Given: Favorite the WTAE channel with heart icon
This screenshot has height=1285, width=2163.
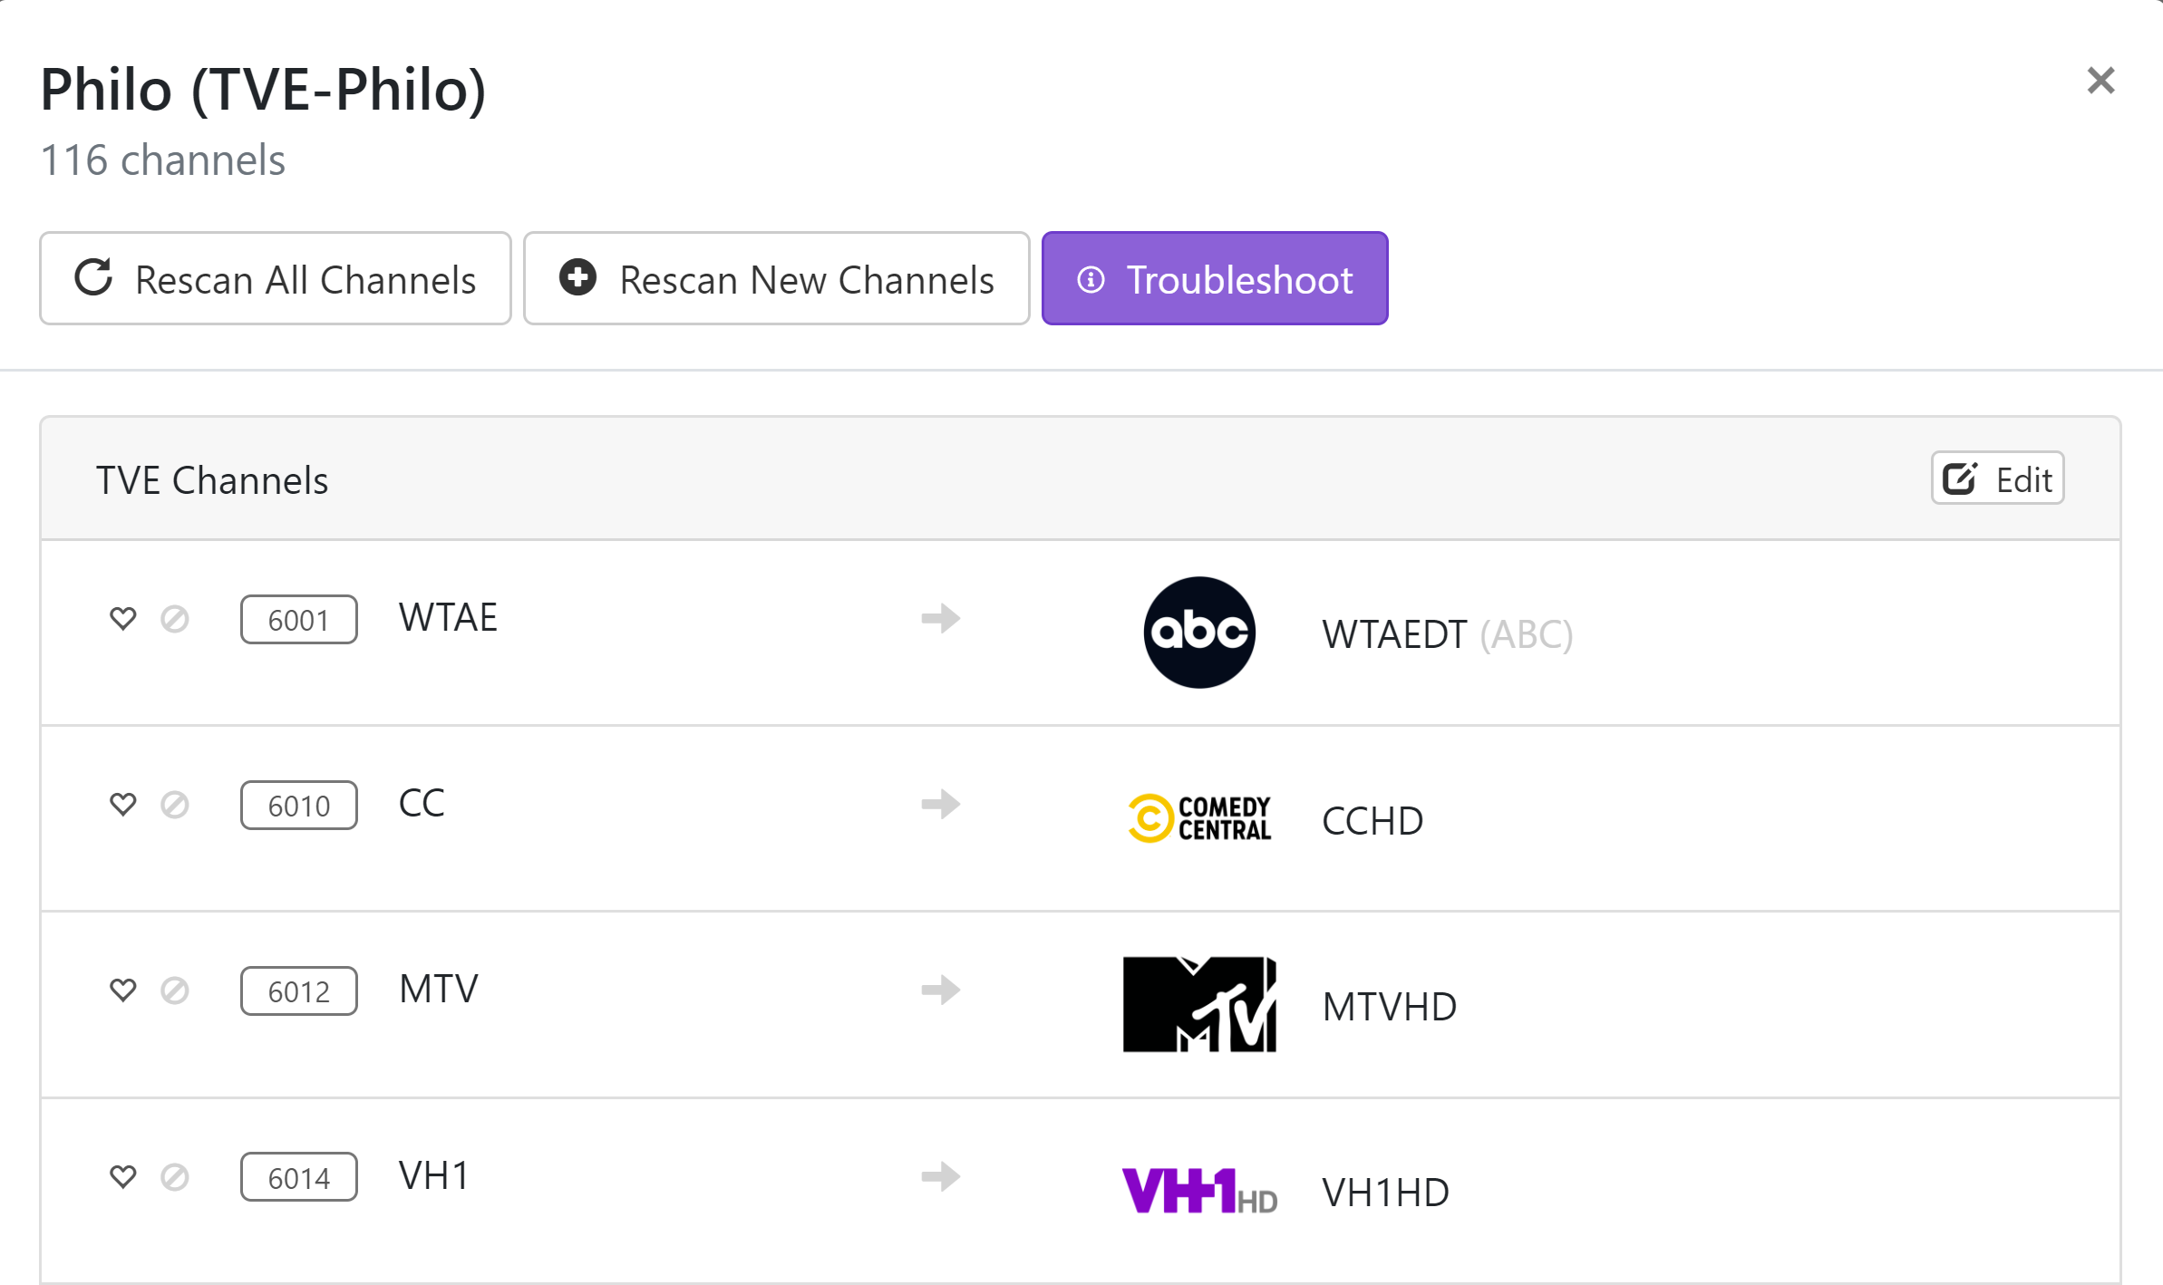Looking at the screenshot, I should (x=123, y=619).
